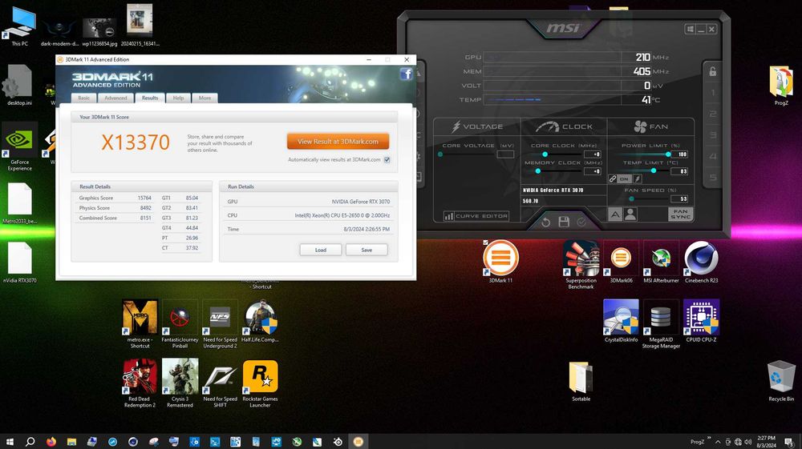Toggle the power/temp link ON button
Viewport: 802px width, 449px height.
[x=623, y=178]
